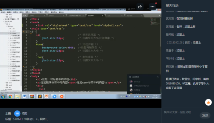This screenshot has height=123, width=214.
Task: Expand the 第二章 folder in sidebar
Action: (4, 22)
